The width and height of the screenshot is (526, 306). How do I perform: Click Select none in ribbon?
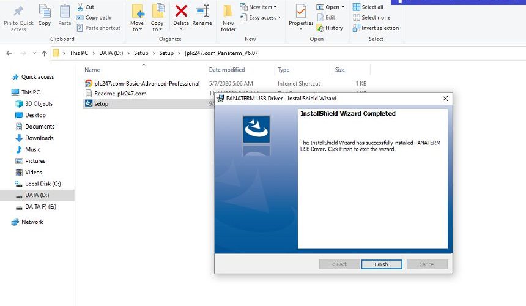click(372, 18)
